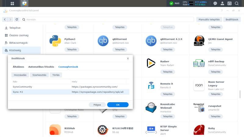Open the notifications chat bubble icon
Image resolution: width=244 pixels, height=137 pixels.
[215, 3]
